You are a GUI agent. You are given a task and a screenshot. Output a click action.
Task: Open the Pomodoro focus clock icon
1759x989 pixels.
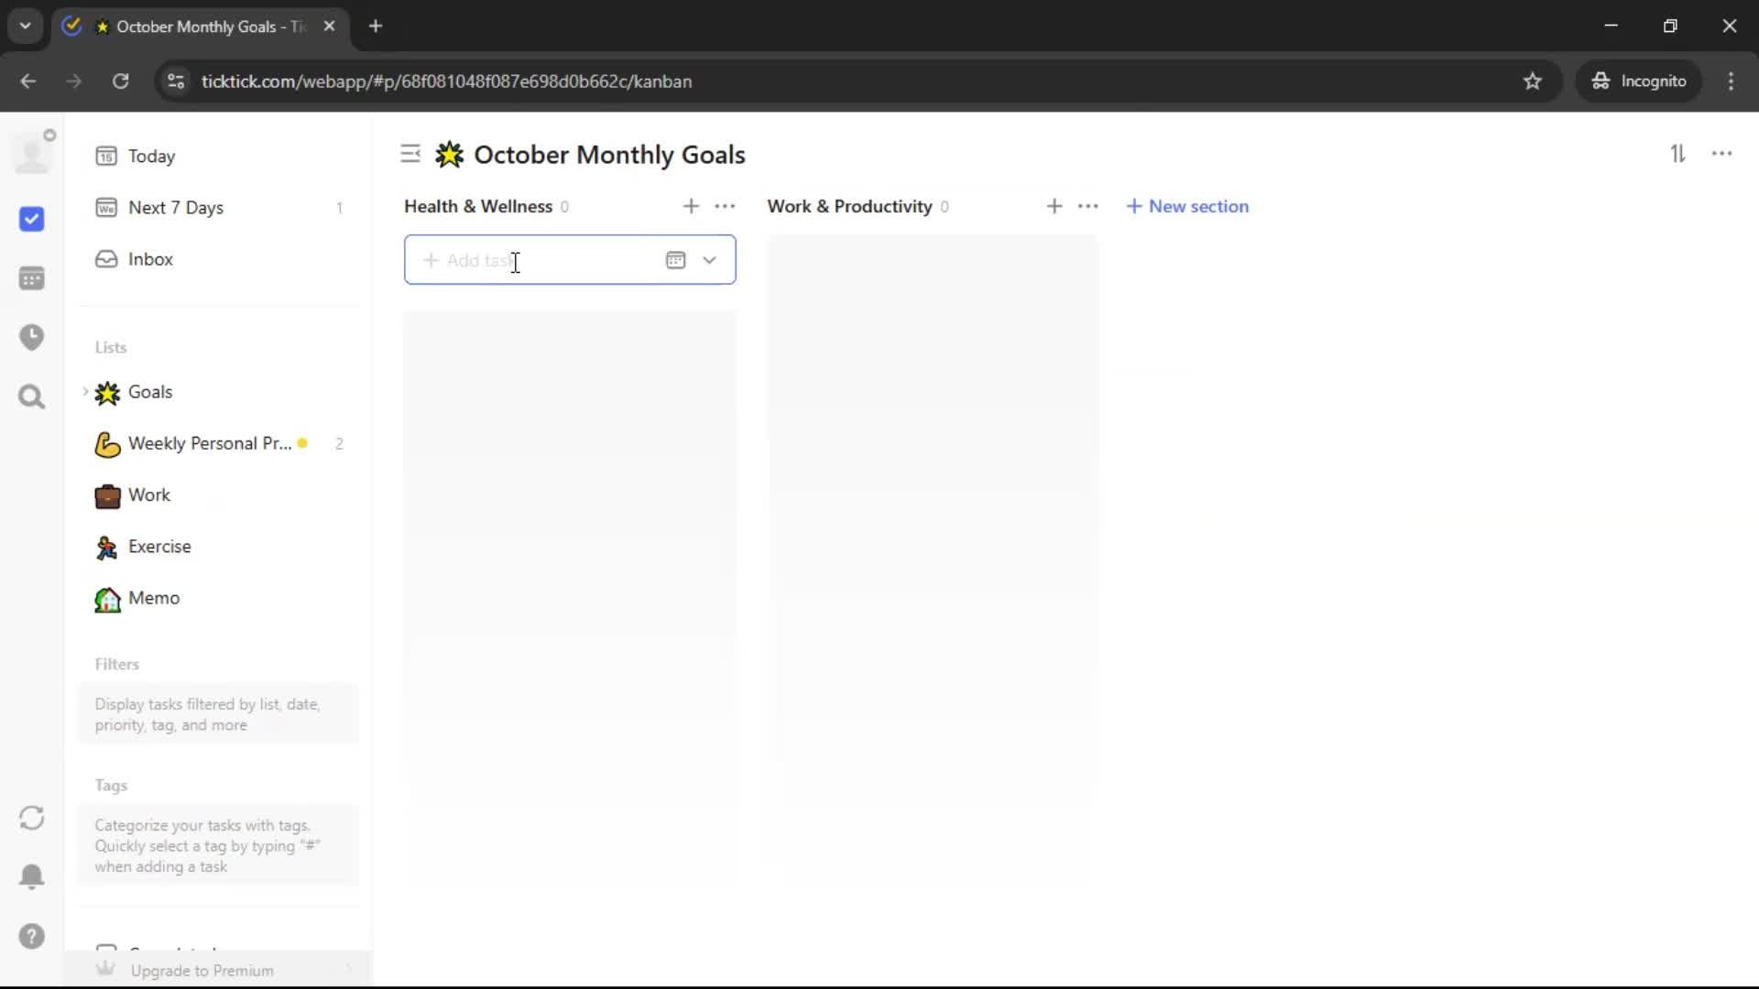click(31, 337)
